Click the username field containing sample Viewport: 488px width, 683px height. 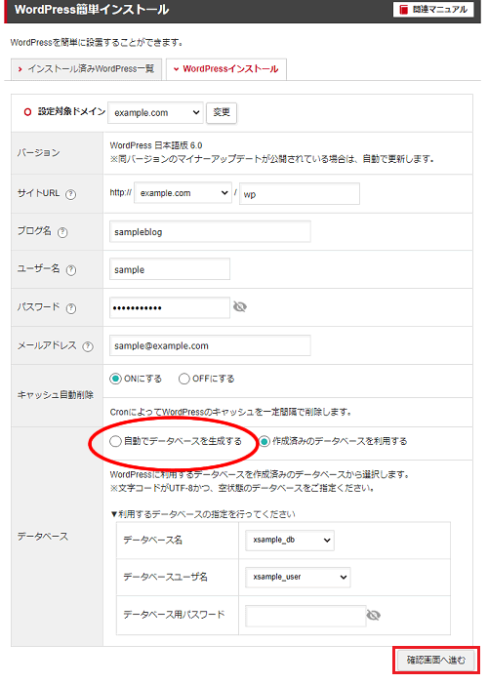(170, 269)
